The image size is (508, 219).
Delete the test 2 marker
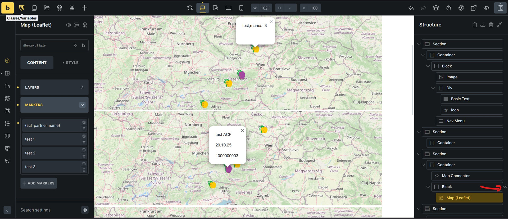[84, 156]
